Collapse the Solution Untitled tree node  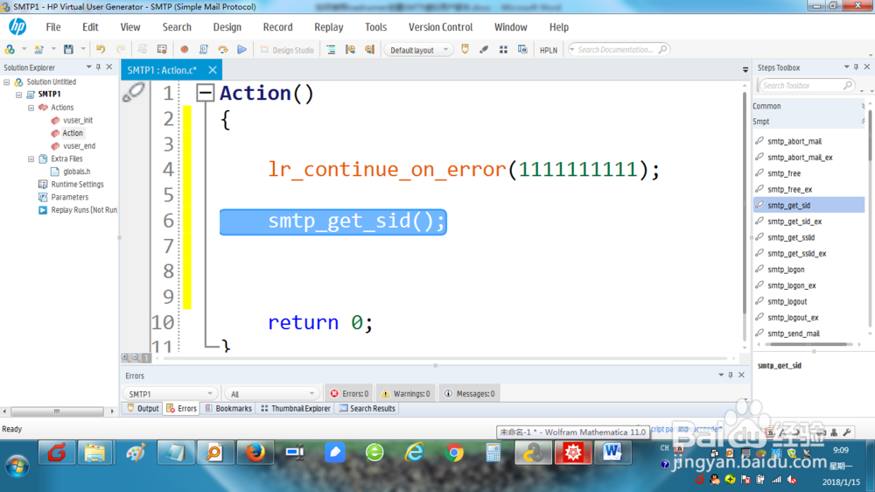pyautogui.click(x=7, y=82)
